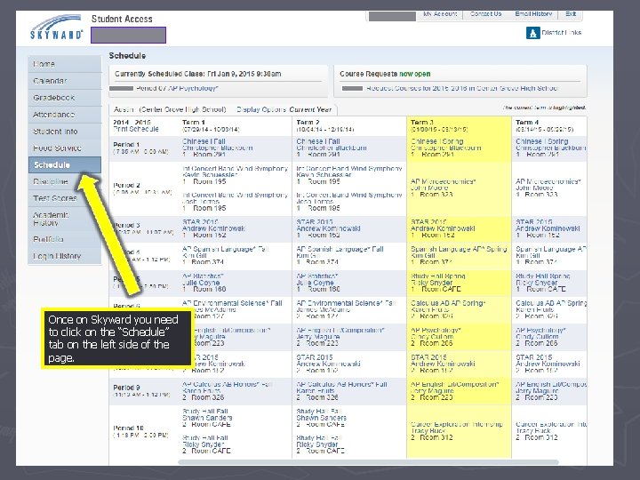The width and height of the screenshot is (640, 480).
Task: Open Term 1 Int Concert Band Kevin Schuessler course
Action: [x=235, y=168]
